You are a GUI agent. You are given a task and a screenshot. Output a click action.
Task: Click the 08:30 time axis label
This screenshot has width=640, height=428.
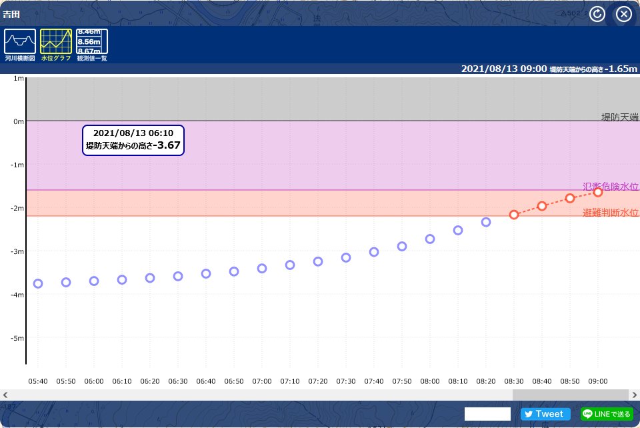pos(514,381)
